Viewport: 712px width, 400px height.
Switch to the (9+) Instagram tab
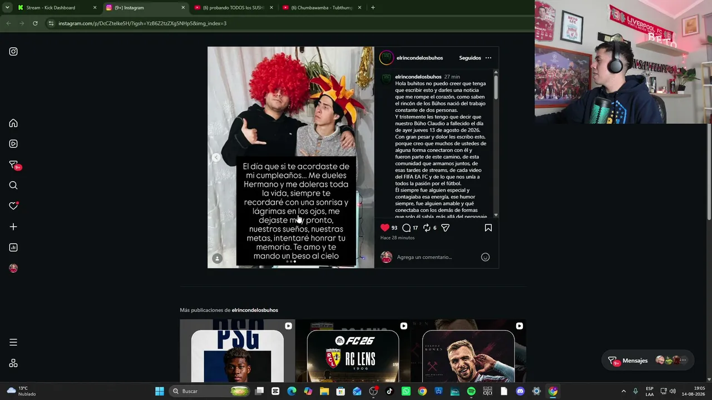(x=146, y=8)
